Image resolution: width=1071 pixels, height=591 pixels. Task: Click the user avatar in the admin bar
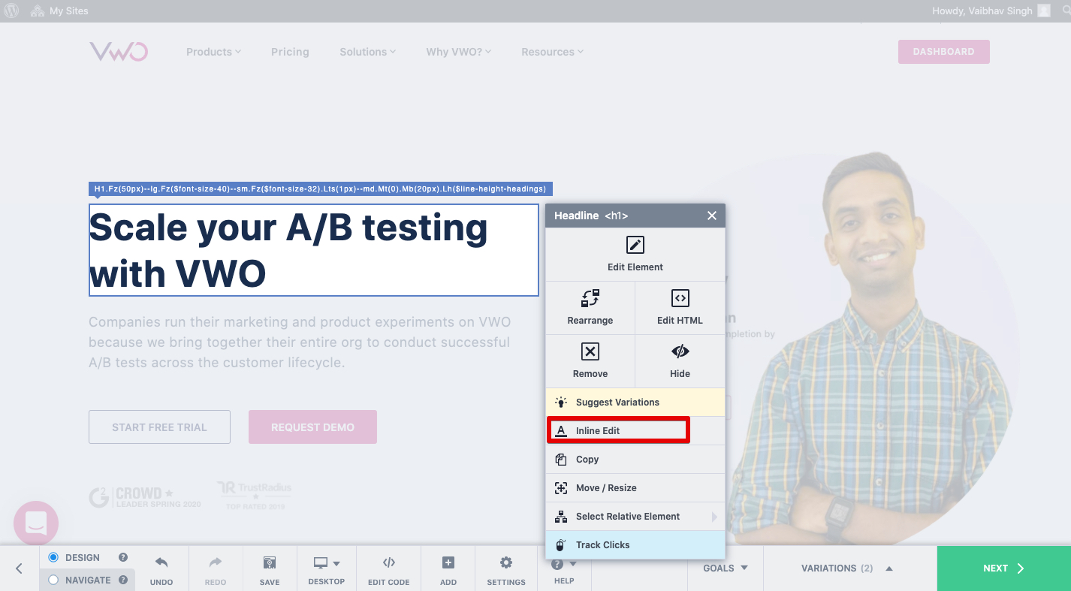point(1044,11)
